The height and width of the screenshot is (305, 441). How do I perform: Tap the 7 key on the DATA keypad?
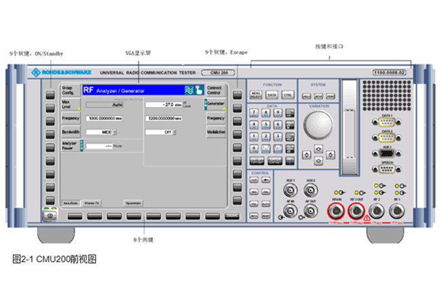click(x=254, y=113)
